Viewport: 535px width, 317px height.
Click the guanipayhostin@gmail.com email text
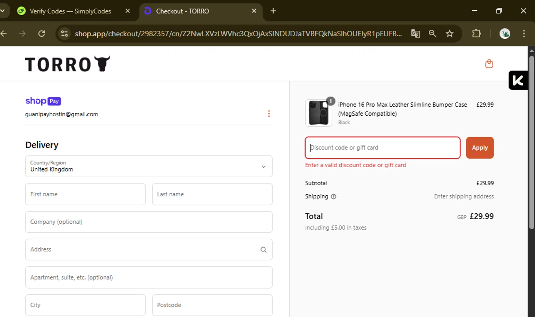[x=62, y=114]
